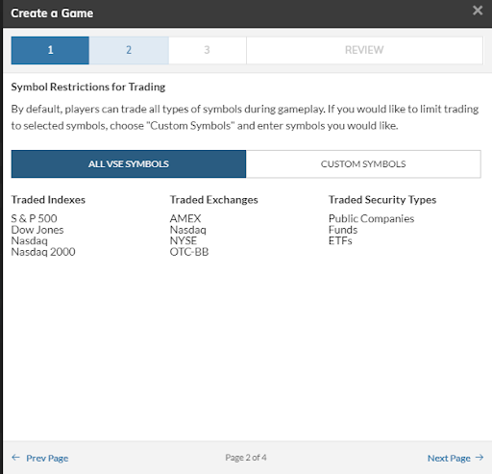Click Nasdaq 2000 index entry
The image size is (492, 474).
point(43,252)
